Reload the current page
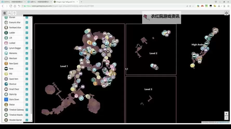231x129 pixels. (x=11, y=6)
